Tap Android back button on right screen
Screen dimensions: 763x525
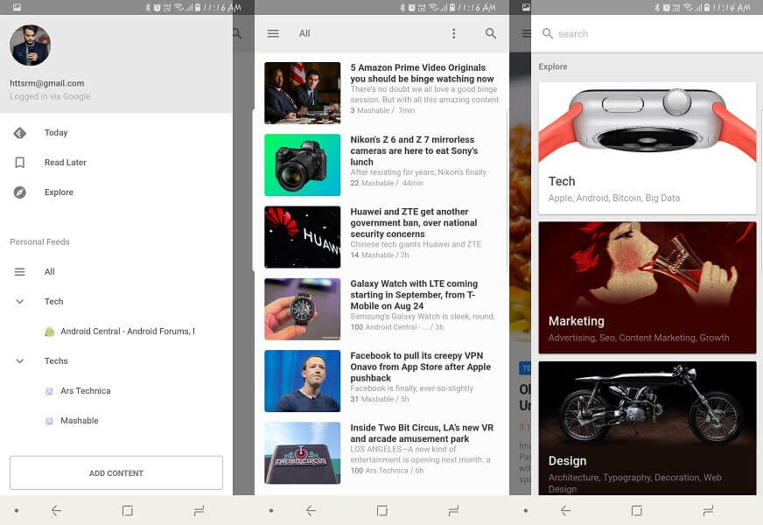click(565, 510)
